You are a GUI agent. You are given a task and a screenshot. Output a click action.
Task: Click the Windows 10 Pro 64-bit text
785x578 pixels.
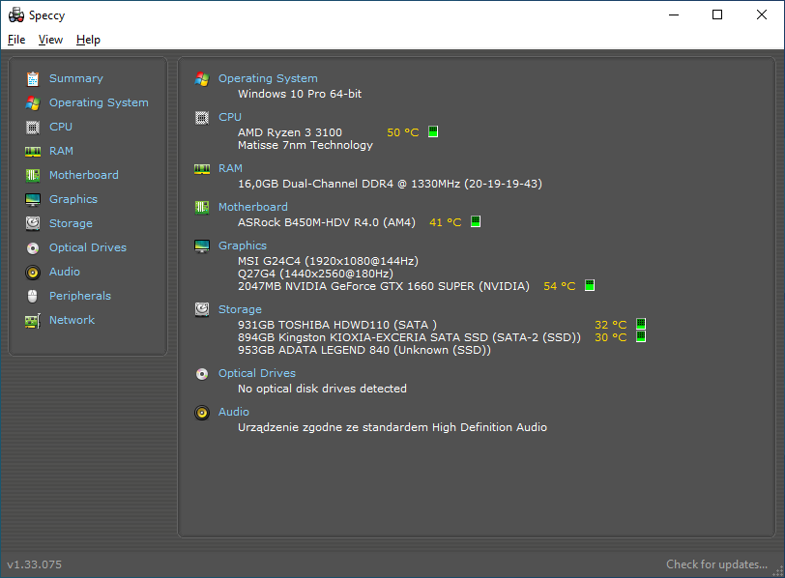click(x=300, y=94)
